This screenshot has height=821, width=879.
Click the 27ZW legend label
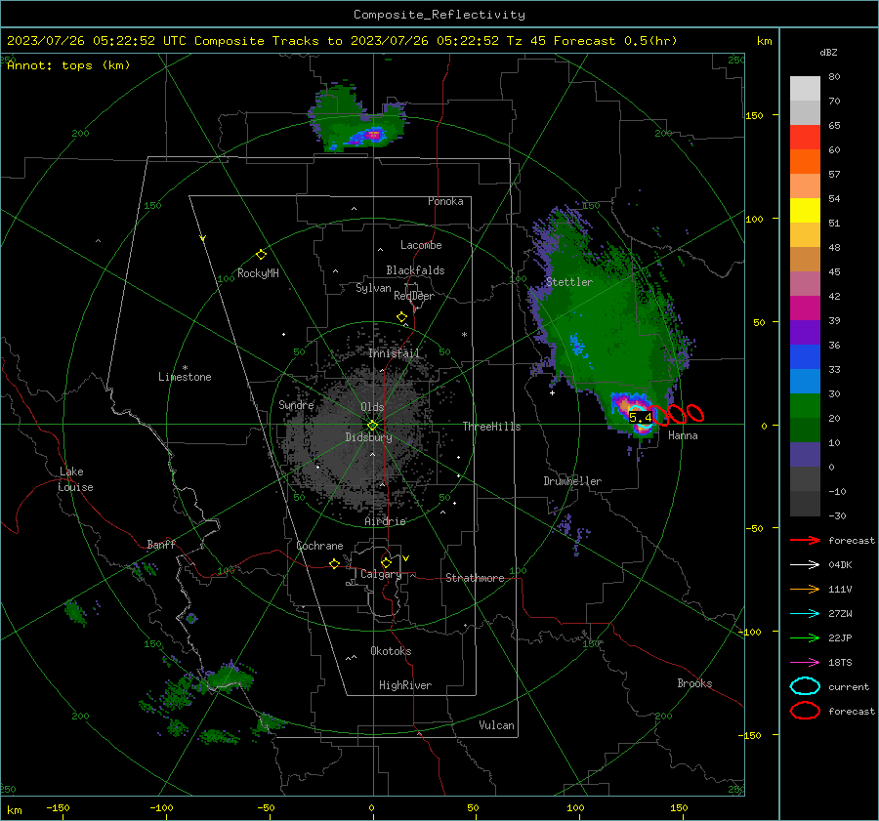click(x=840, y=614)
